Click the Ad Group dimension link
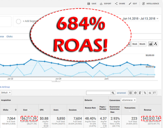 pyautogui.click(x=5, y=87)
